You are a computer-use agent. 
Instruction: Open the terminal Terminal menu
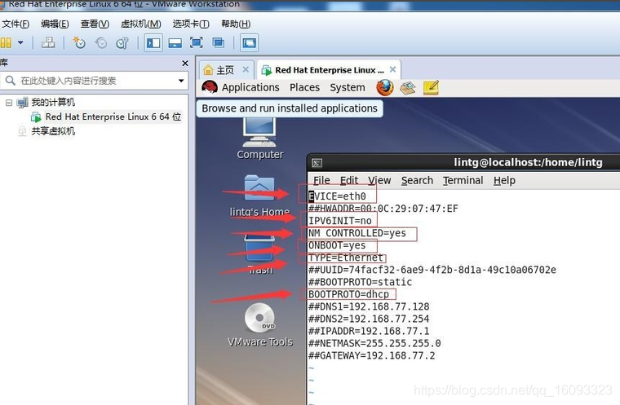pos(463,181)
